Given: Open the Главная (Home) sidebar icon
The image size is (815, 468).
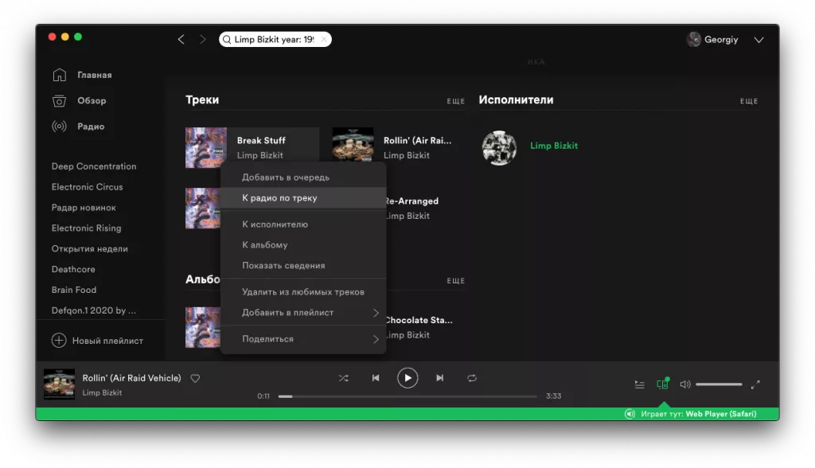Looking at the screenshot, I should tap(60, 74).
